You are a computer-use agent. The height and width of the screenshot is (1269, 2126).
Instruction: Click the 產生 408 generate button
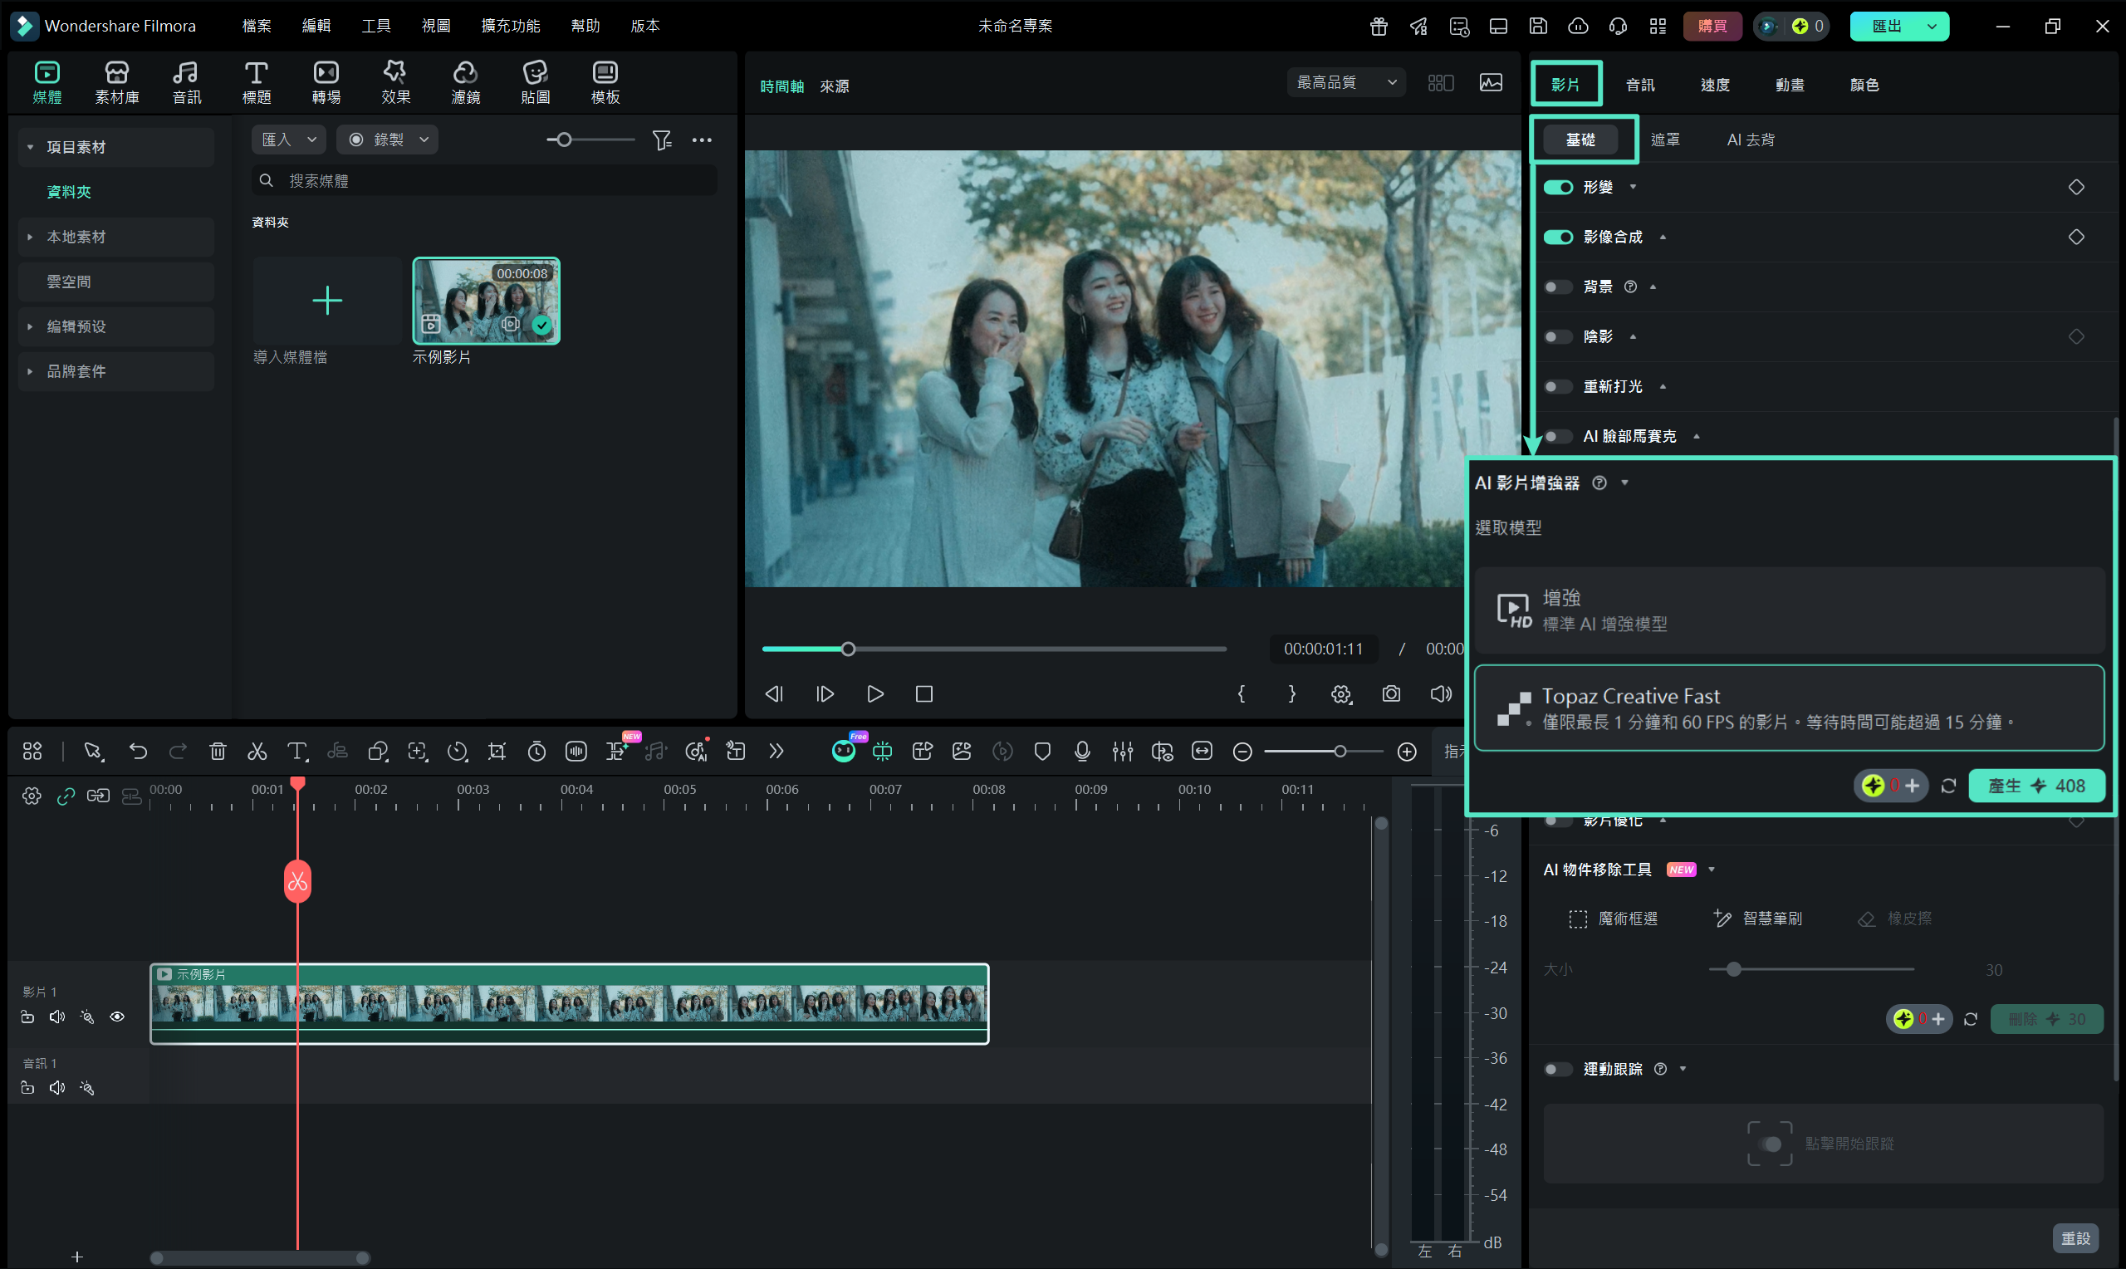coord(2035,786)
